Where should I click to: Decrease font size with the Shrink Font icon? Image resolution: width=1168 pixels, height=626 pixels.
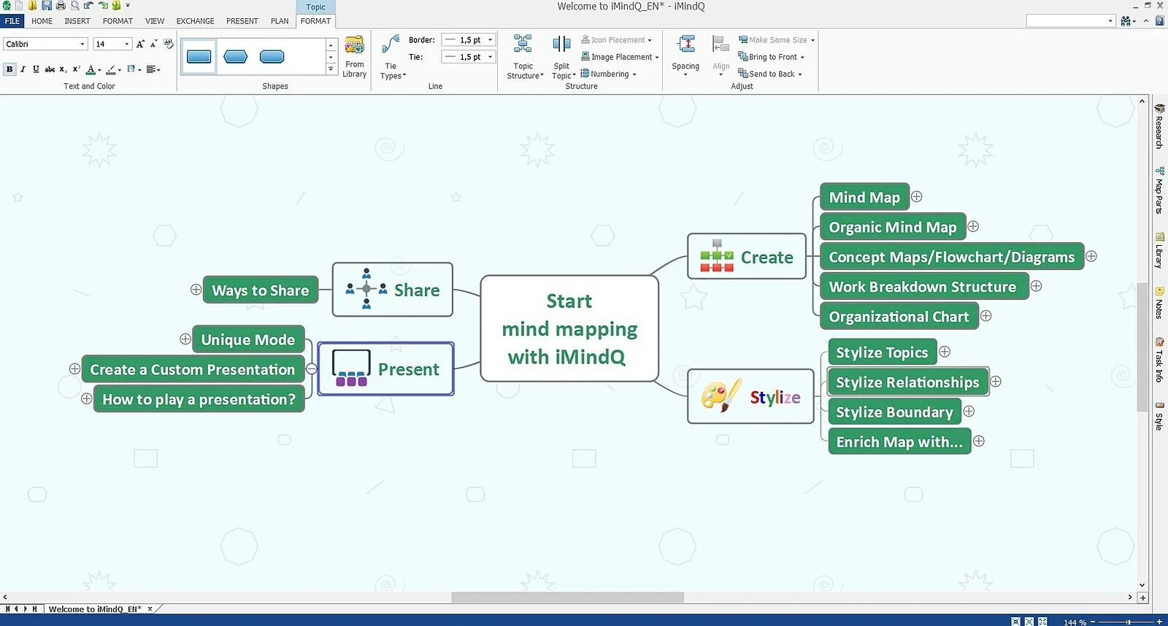point(154,44)
